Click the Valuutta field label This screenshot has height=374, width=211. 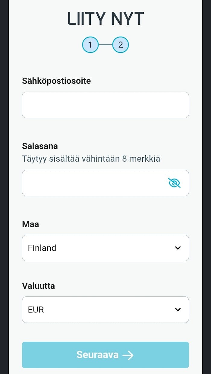coord(39,286)
